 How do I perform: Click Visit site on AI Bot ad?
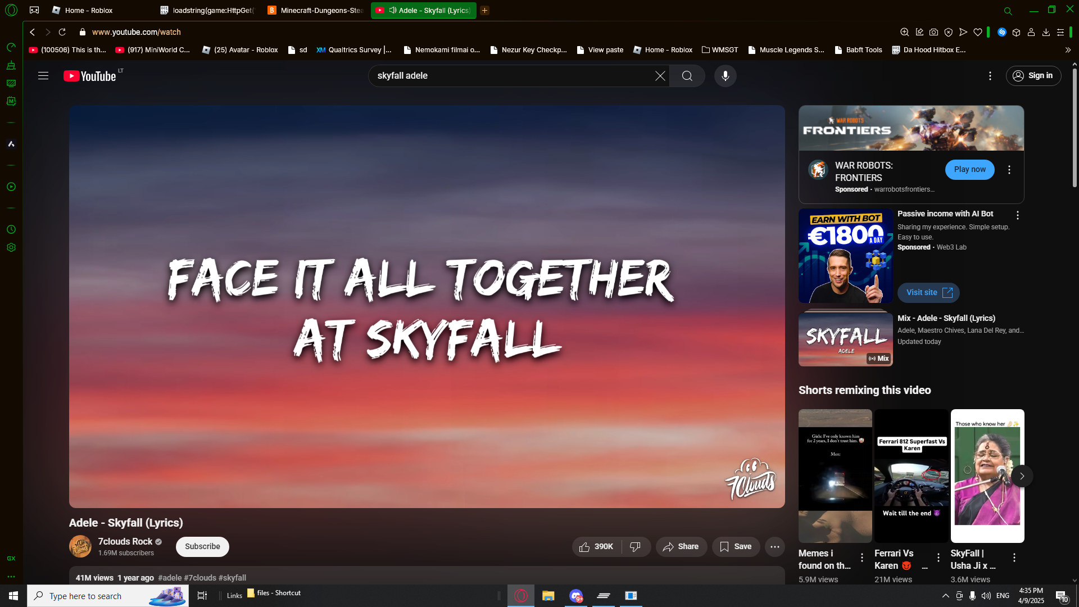point(928,293)
